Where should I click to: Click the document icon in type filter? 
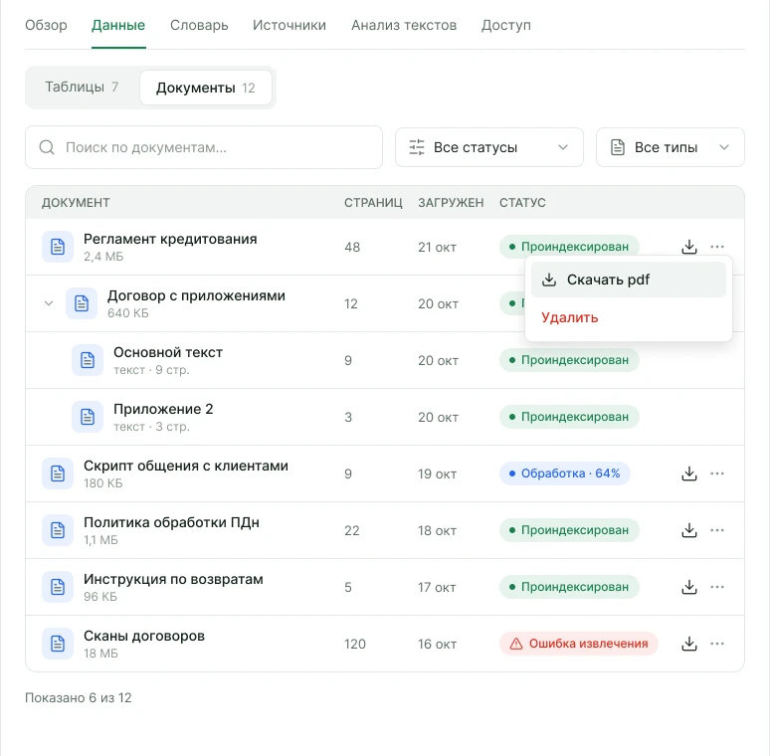pos(618,147)
